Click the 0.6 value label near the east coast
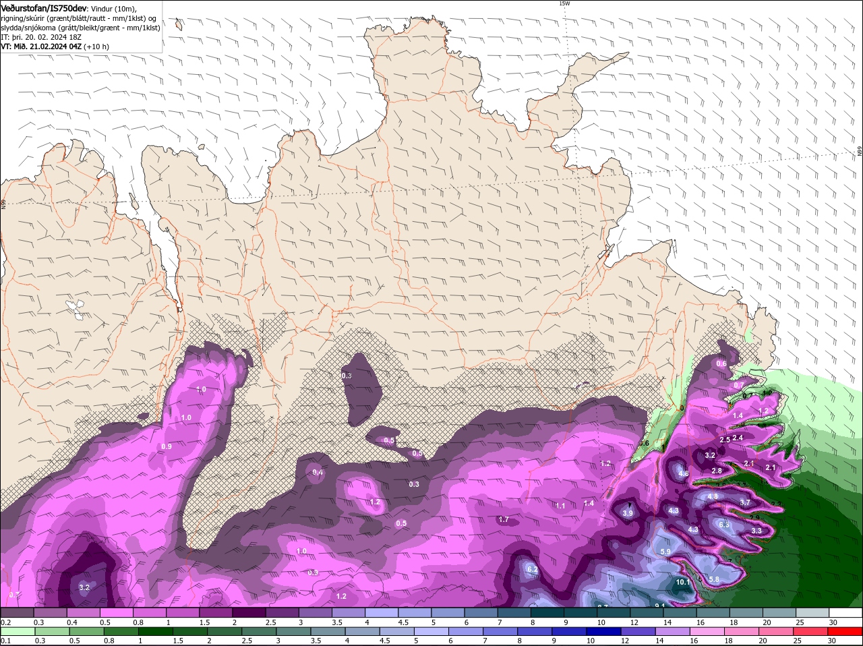This screenshot has width=863, height=646. point(721,363)
